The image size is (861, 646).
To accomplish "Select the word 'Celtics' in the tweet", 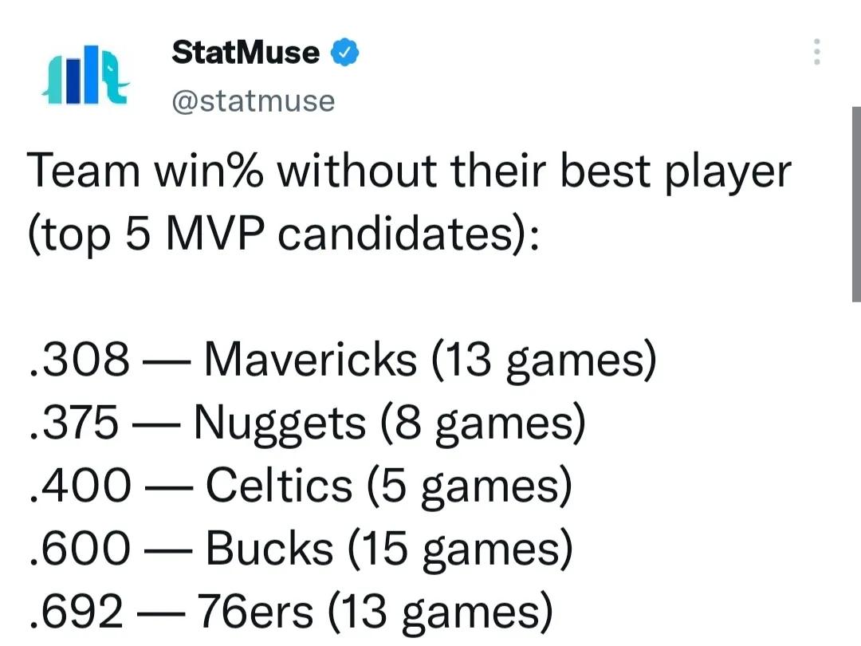I will tap(279, 486).
